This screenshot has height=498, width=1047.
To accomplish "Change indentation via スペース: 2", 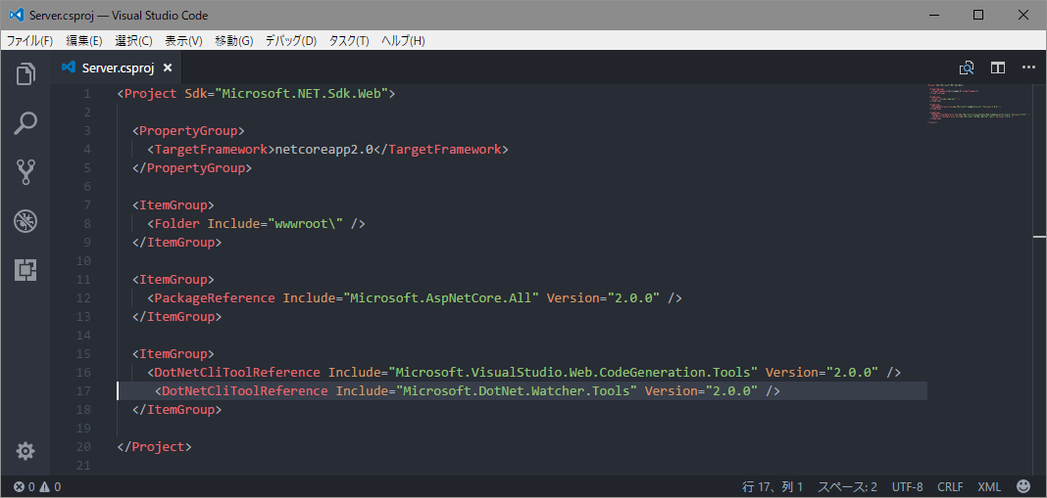I will tap(847, 486).
